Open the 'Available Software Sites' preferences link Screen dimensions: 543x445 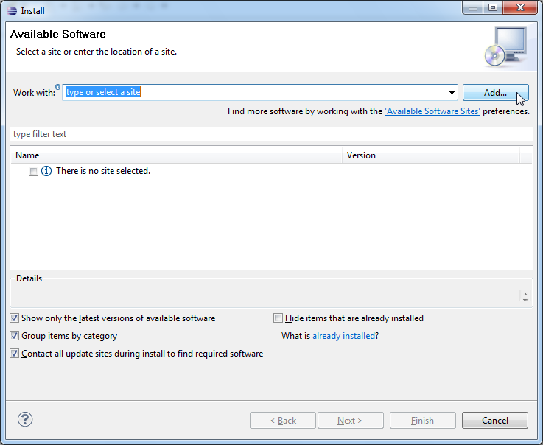click(x=432, y=111)
